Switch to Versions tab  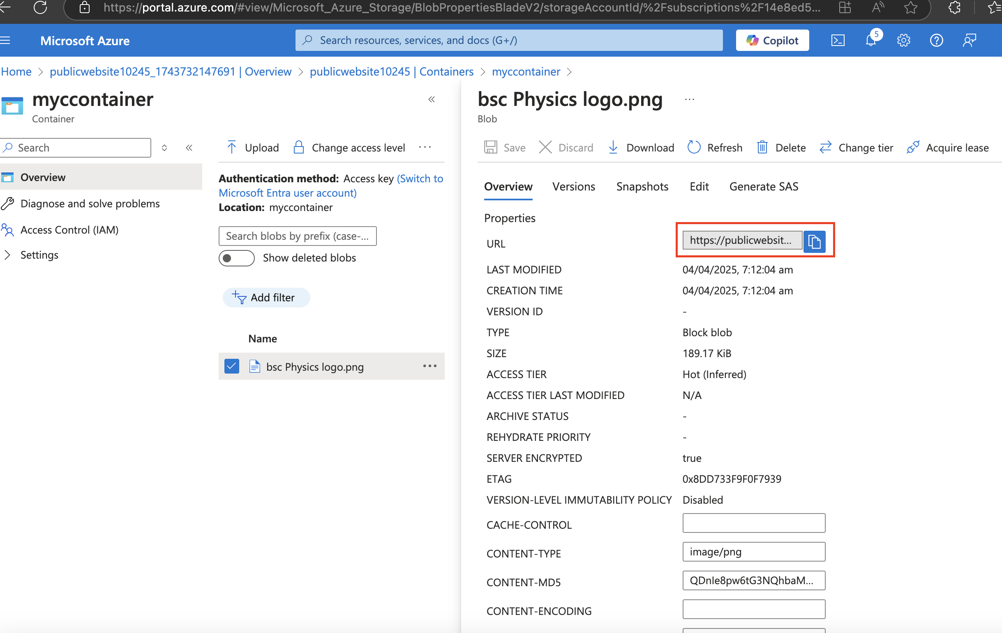click(573, 187)
